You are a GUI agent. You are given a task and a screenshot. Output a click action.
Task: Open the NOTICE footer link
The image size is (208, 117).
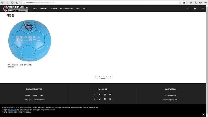click(x=28, y=95)
